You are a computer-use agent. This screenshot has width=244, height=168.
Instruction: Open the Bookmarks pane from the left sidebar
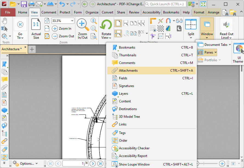tap(4, 64)
